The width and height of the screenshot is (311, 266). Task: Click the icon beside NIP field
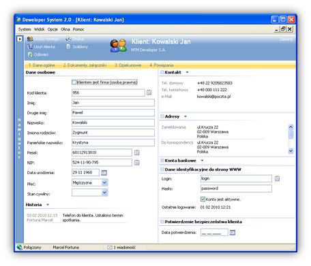coord(136,163)
